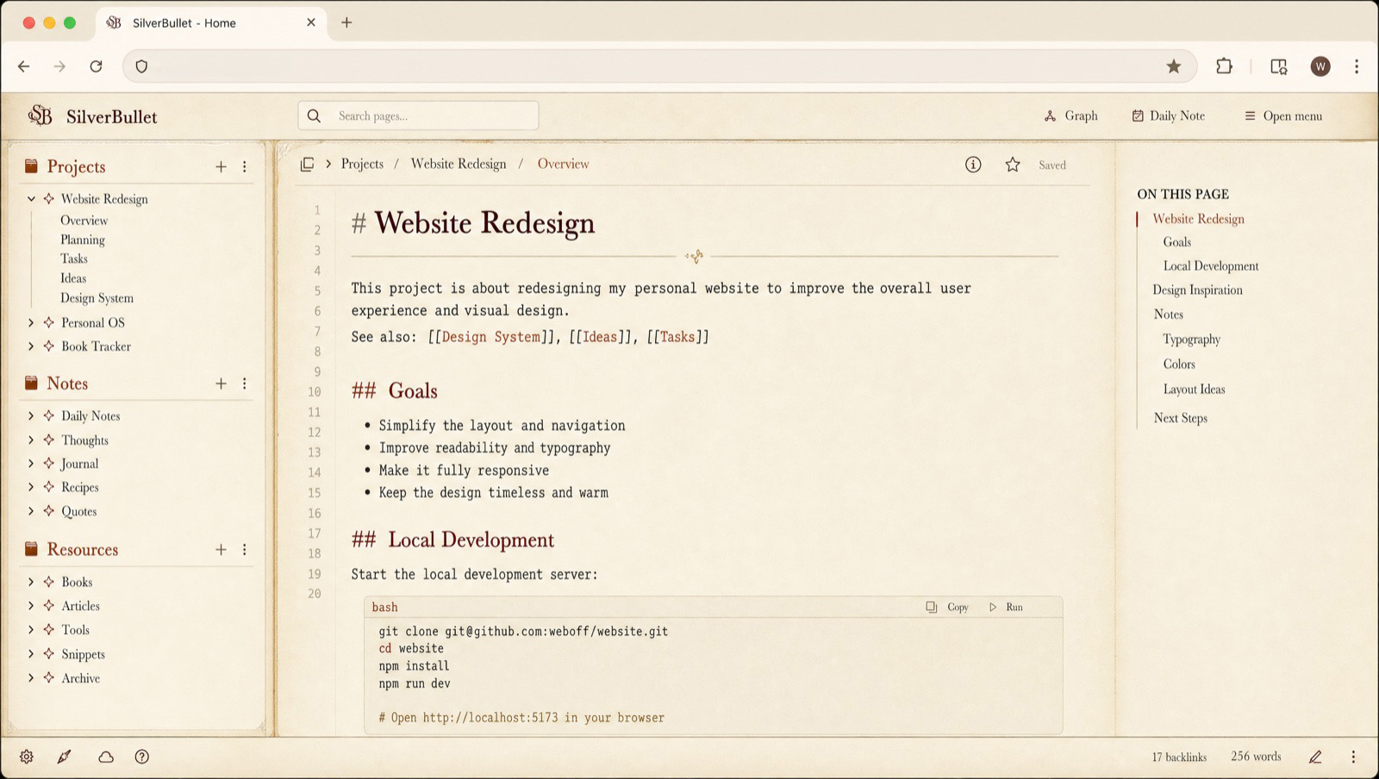The image size is (1379, 779).
Task: Open the Graph view
Action: 1070,115
